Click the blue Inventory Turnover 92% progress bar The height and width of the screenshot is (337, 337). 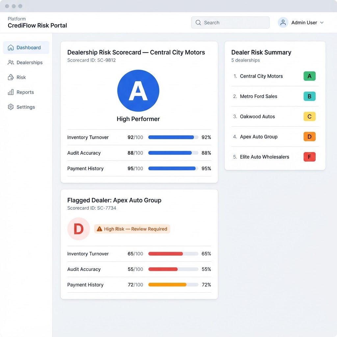pyautogui.click(x=173, y=137)
